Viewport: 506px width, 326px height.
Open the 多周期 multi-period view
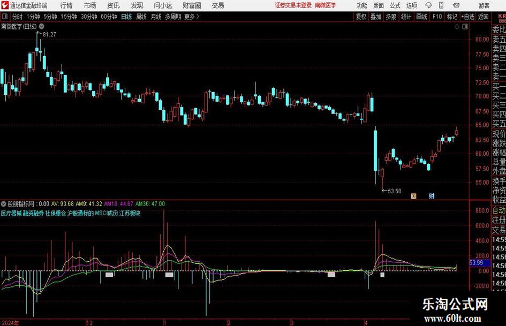tap(173, 17)
